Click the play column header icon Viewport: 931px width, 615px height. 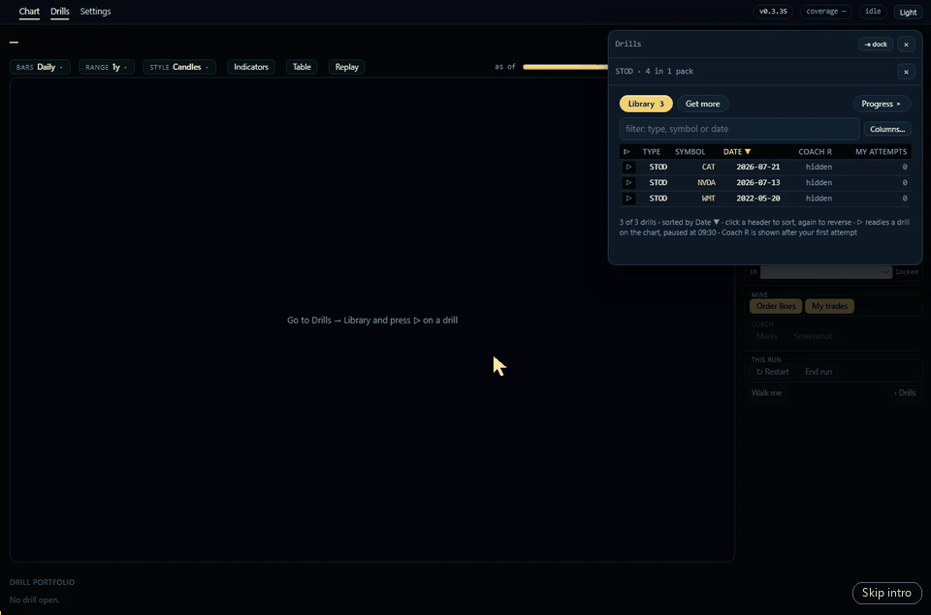(626, 152)
